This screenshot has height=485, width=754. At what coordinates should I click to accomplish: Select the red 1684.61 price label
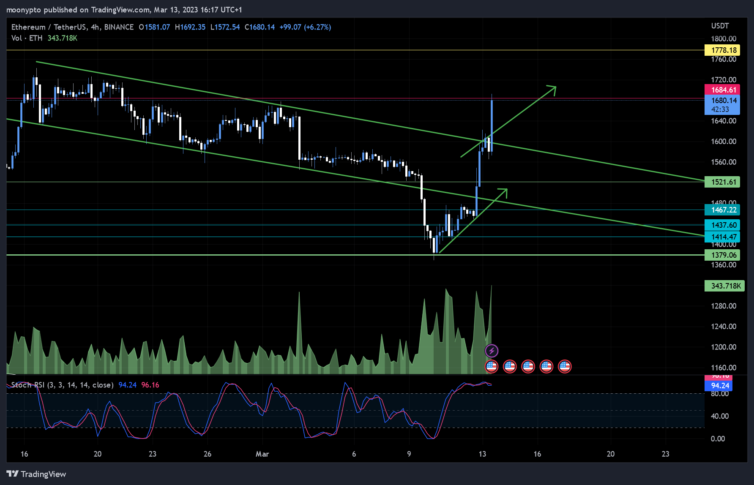722,90
